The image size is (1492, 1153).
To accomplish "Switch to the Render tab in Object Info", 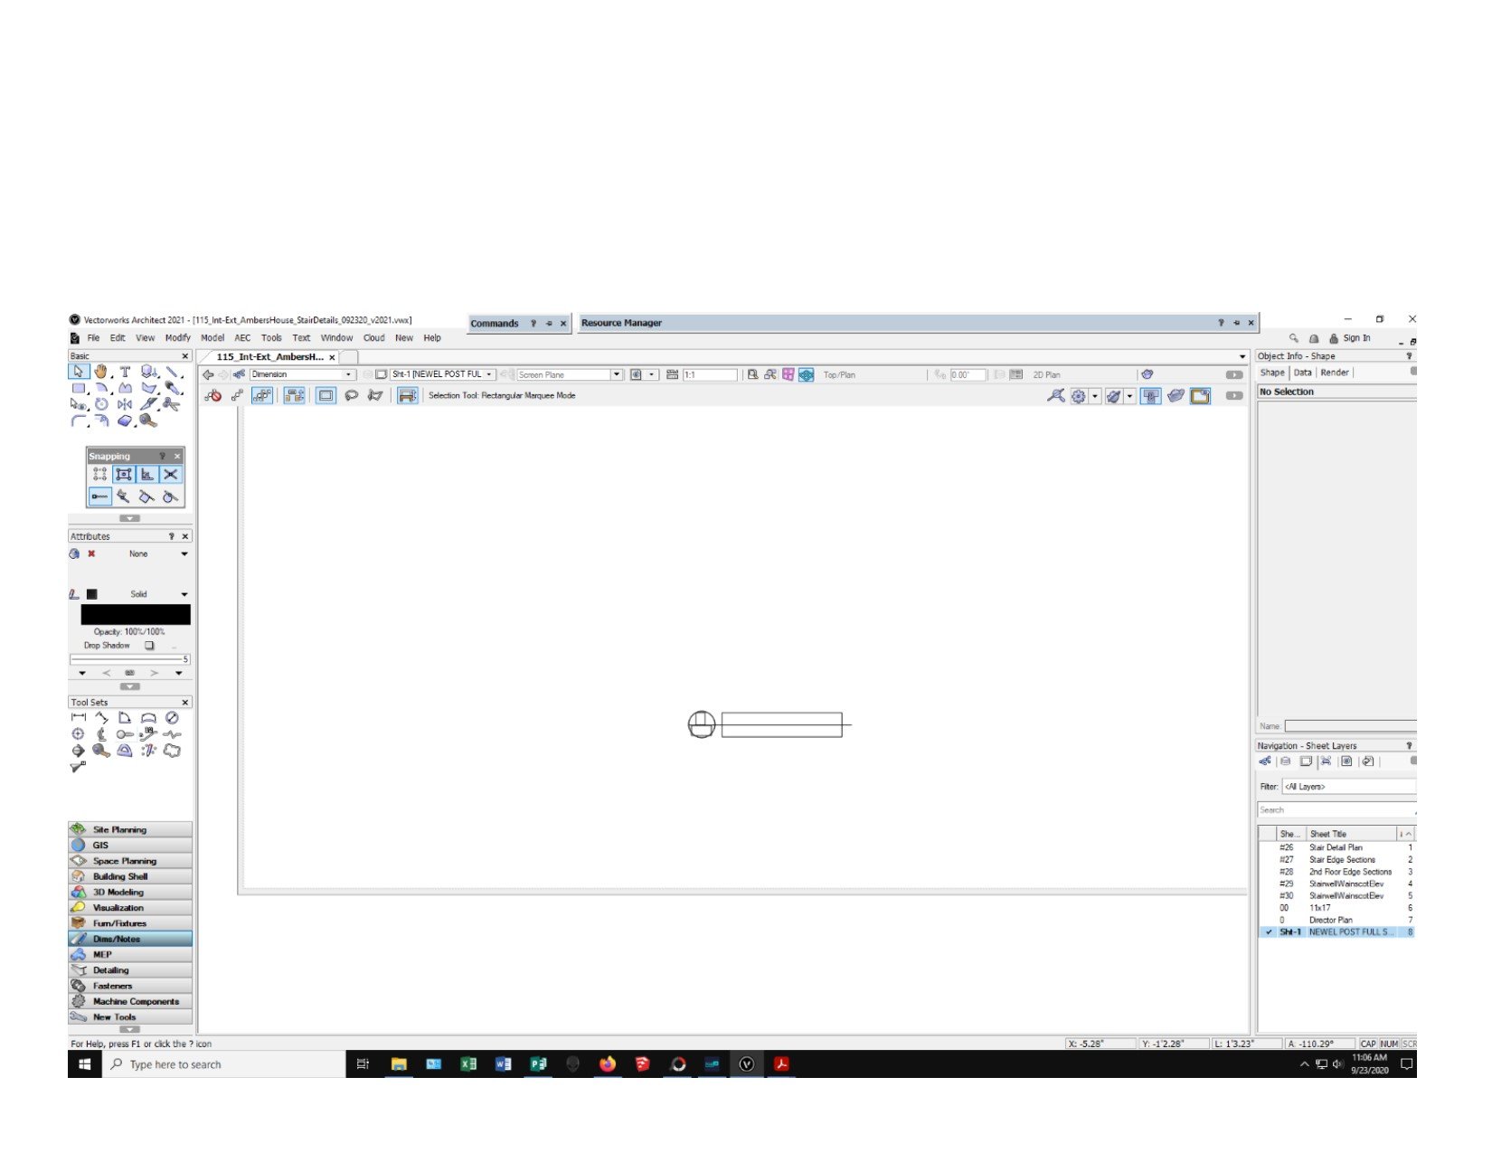I will tap(1334, 373).
